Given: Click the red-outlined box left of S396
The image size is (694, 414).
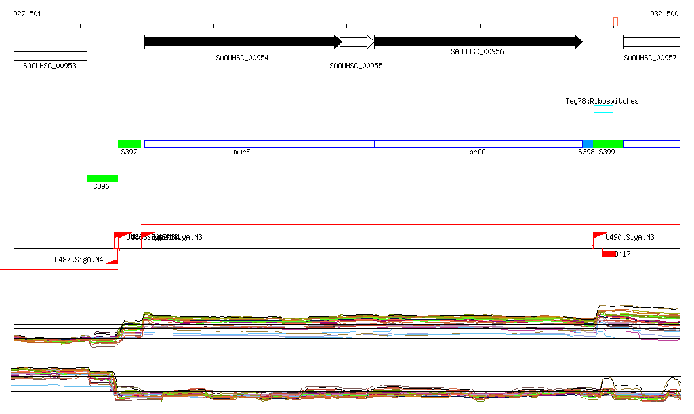Looking at the screenshot, I should coord(50,178).
